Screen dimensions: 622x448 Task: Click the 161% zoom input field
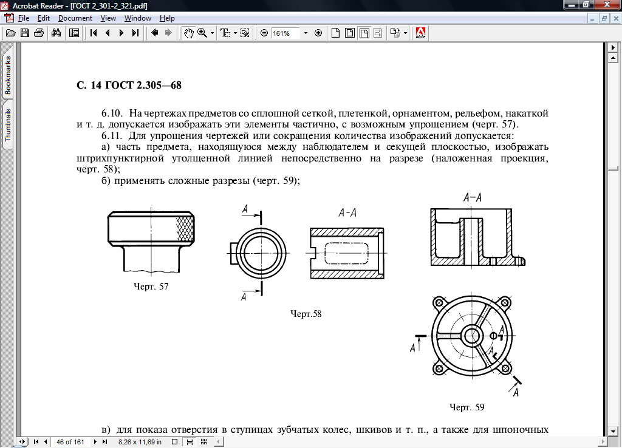(286, 33)
